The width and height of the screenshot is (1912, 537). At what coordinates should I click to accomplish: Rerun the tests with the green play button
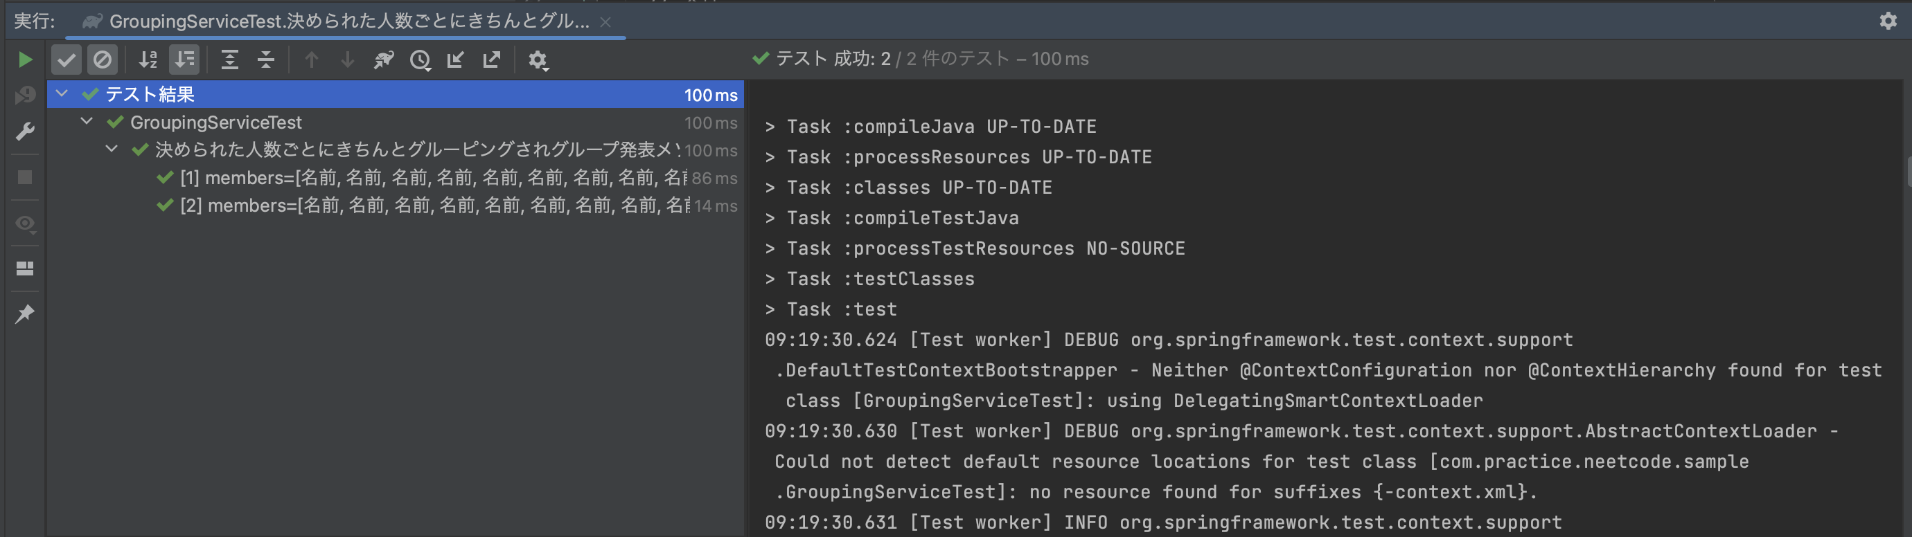click(x=25, y=60)
